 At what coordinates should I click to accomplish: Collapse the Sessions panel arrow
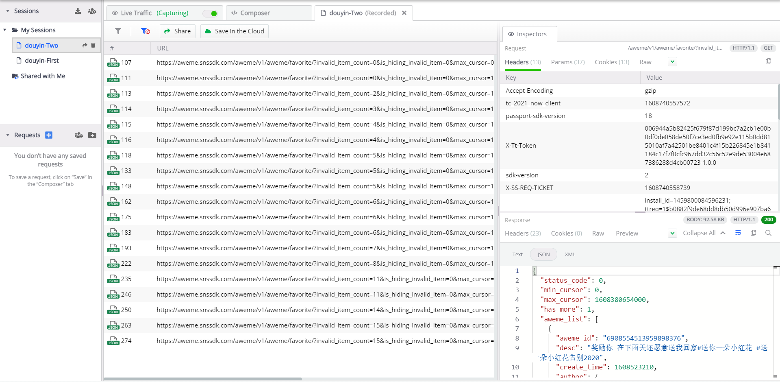tap(8, 11)
